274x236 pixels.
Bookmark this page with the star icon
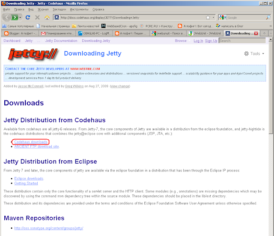[x=208, y=18]
